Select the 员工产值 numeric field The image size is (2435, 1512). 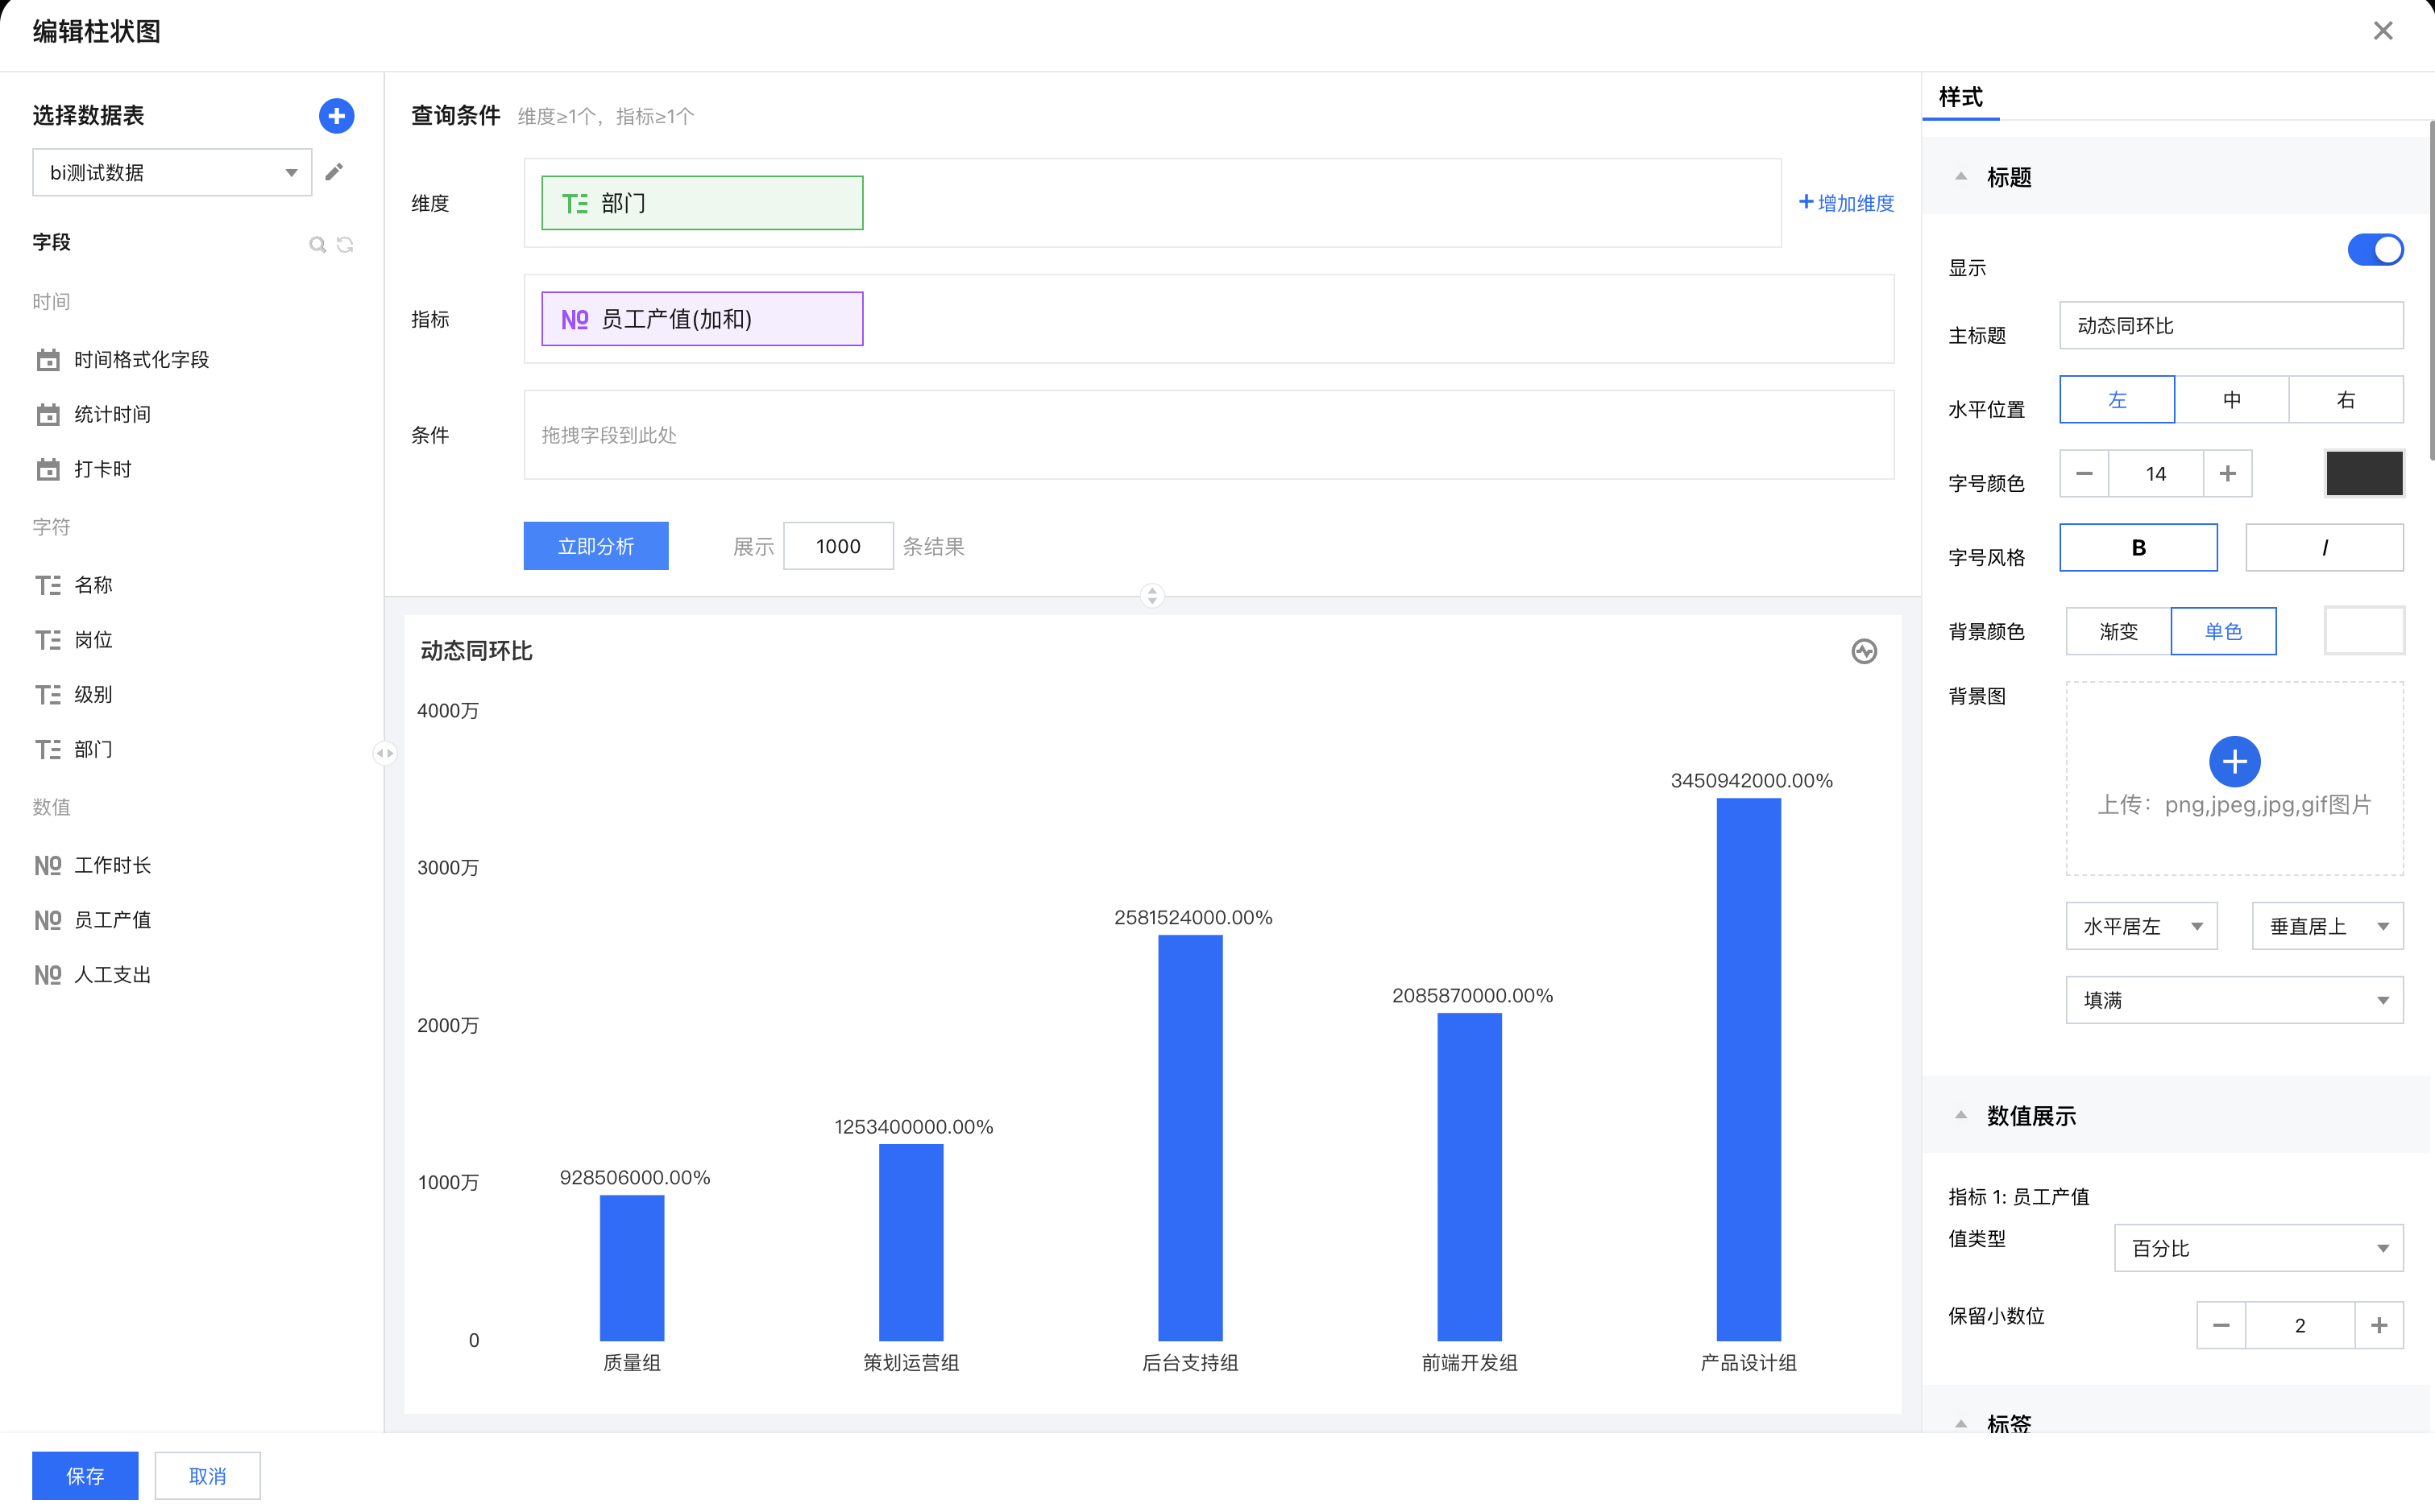[x=112, y=920]
